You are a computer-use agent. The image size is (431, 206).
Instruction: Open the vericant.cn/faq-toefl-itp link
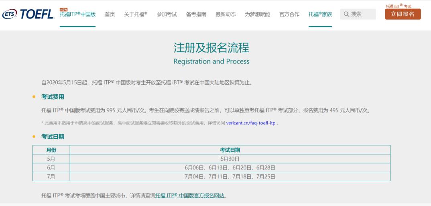(251, 123)
